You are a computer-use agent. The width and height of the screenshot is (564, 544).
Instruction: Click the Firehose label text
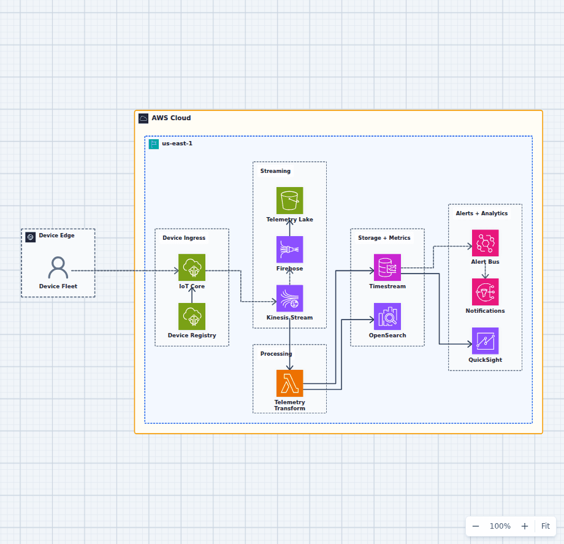pos(289,269)
